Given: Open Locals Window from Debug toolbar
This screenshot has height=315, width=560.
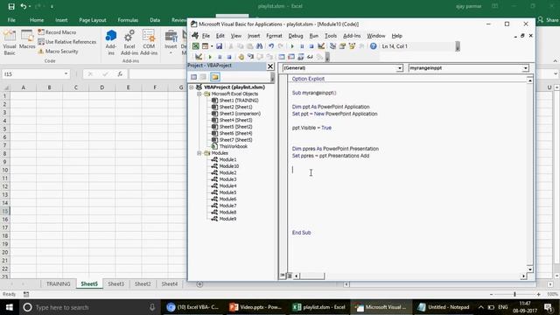Looking at the screenshot, I should (x=282, y=57).
